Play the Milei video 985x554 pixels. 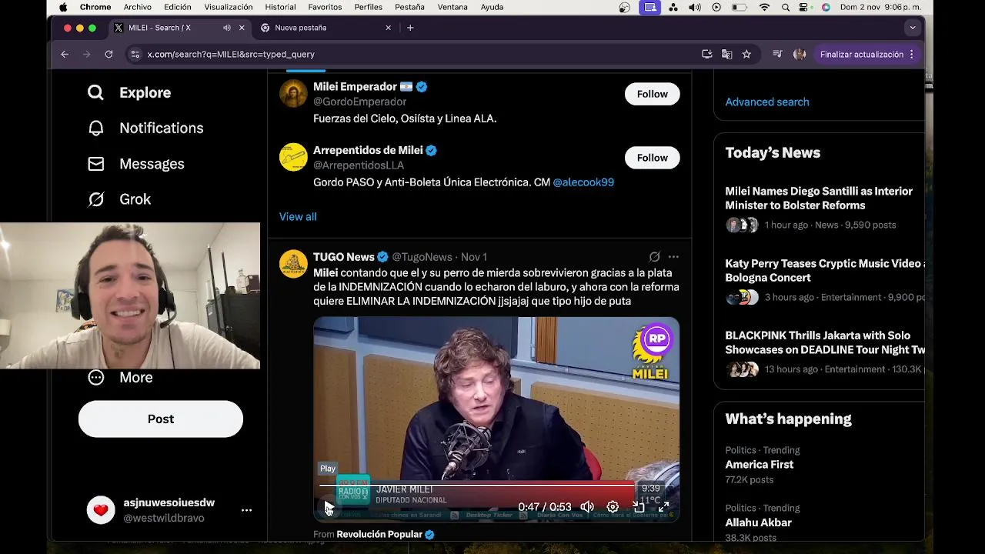point(329,507)
